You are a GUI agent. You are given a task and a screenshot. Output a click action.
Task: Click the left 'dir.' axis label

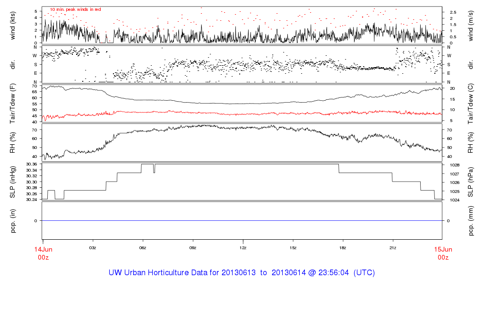(13, 65)
